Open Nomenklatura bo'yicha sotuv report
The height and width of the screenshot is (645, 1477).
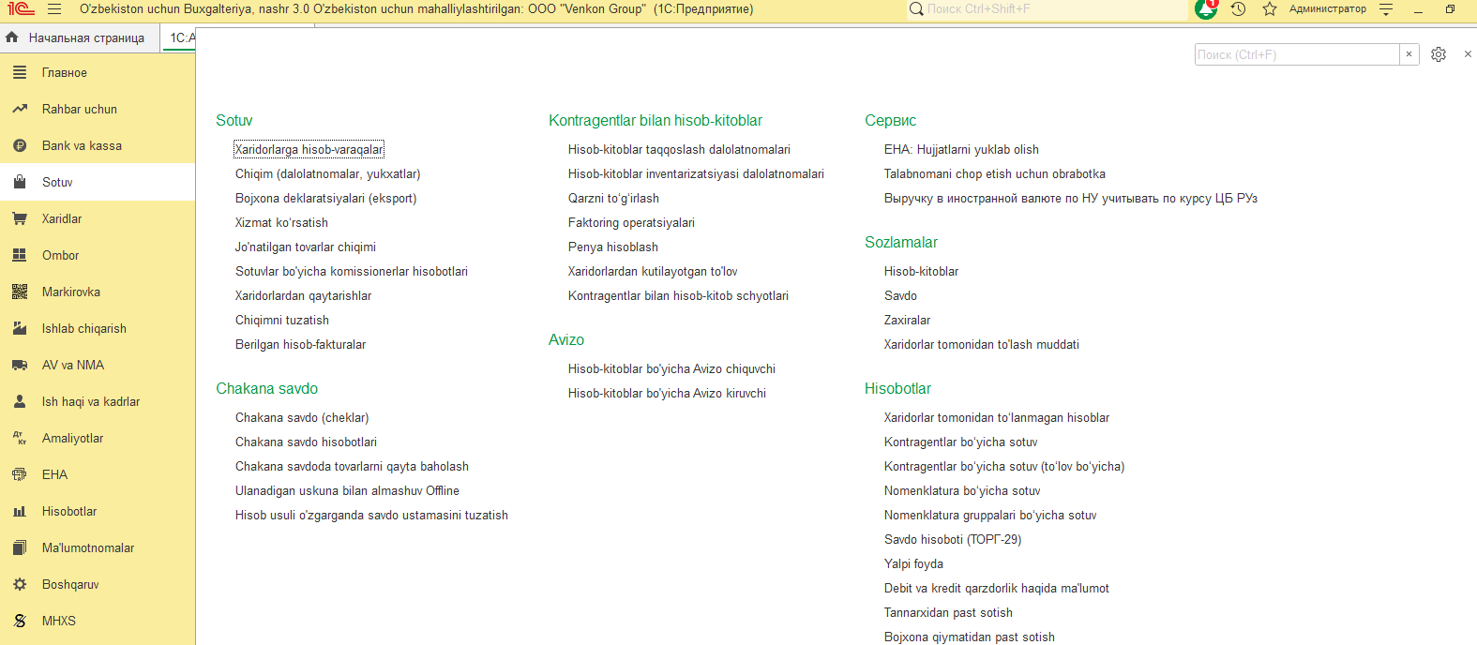click(962, 490)
